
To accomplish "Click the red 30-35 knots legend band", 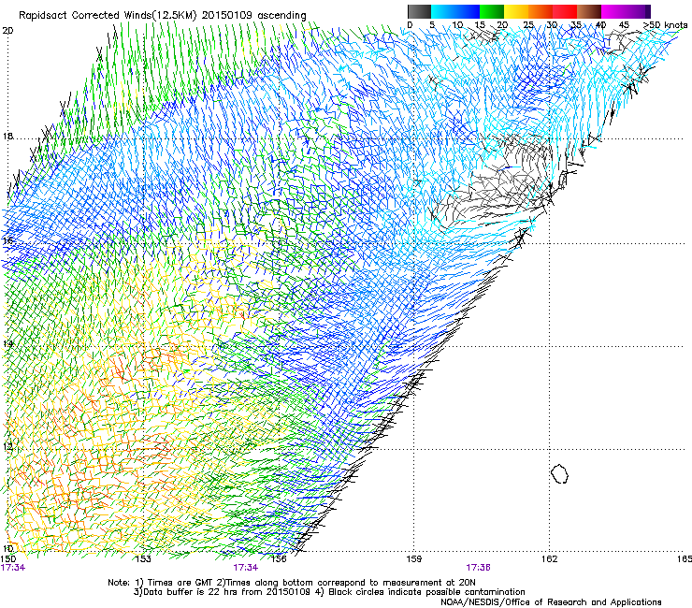I will 565,11.
